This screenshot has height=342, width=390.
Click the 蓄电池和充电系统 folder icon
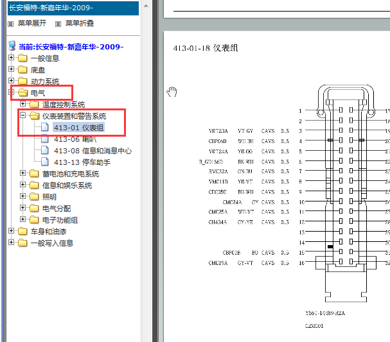coord(34,174)
